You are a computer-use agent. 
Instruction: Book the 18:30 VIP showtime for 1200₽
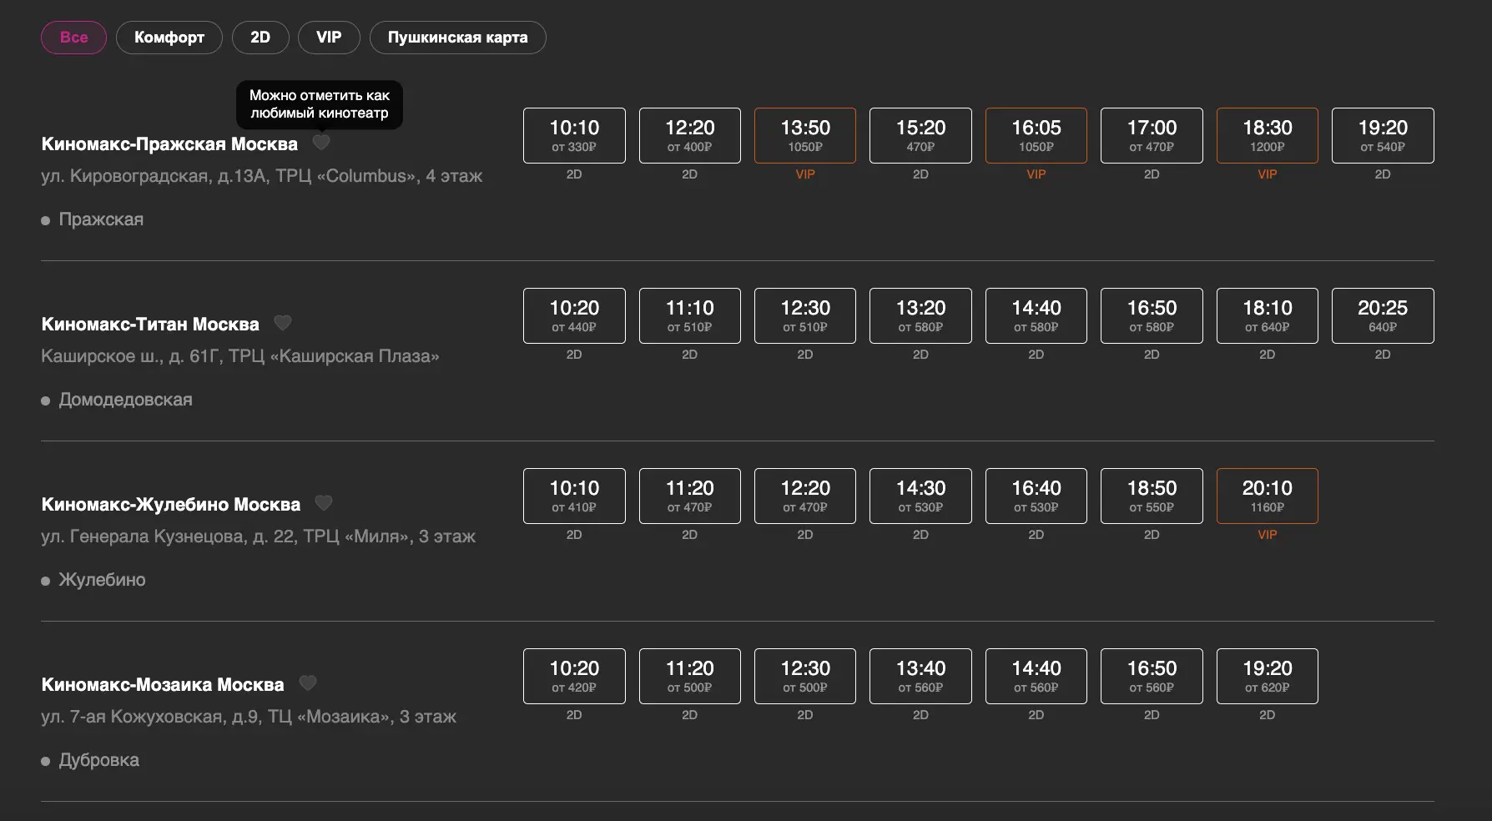point(1267,135)
